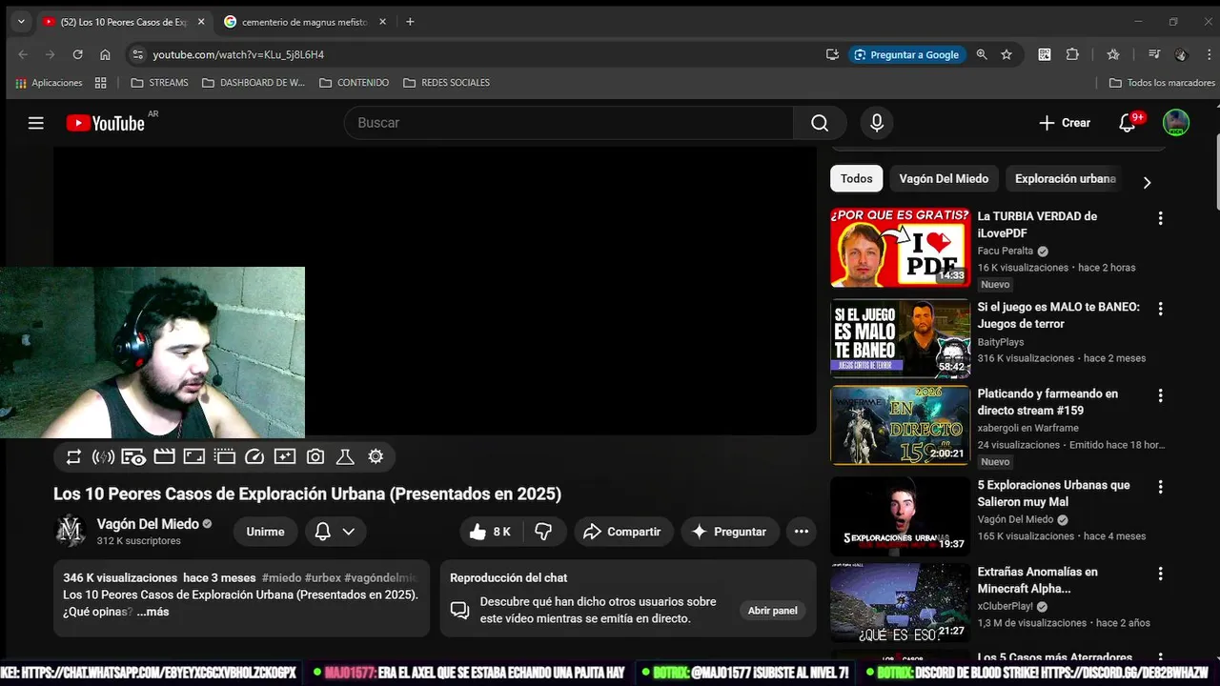
Task: Bookmark this page with star icon
Action: pos(1006,54)
